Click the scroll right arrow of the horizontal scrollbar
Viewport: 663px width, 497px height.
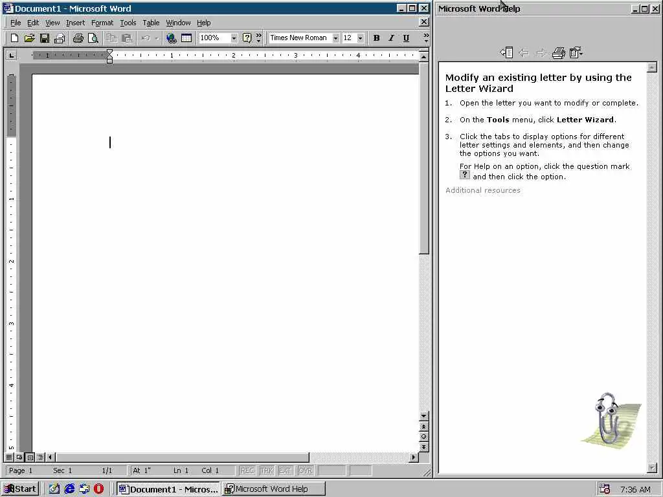pos(414,457)
